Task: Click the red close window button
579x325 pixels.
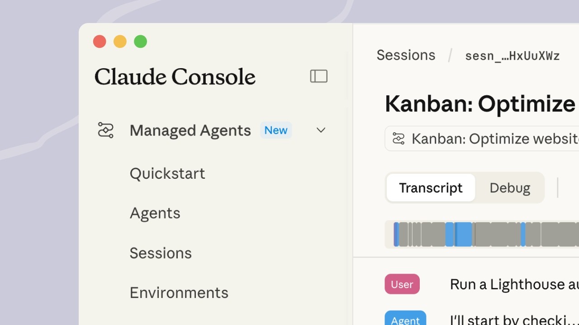Action: point(100,42)
